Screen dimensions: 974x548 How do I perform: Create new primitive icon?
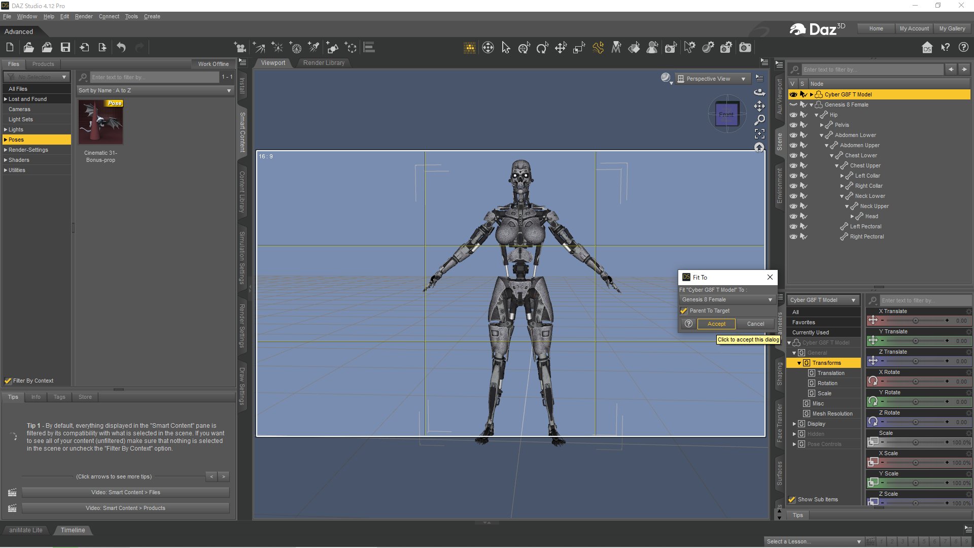pos(332,48)
